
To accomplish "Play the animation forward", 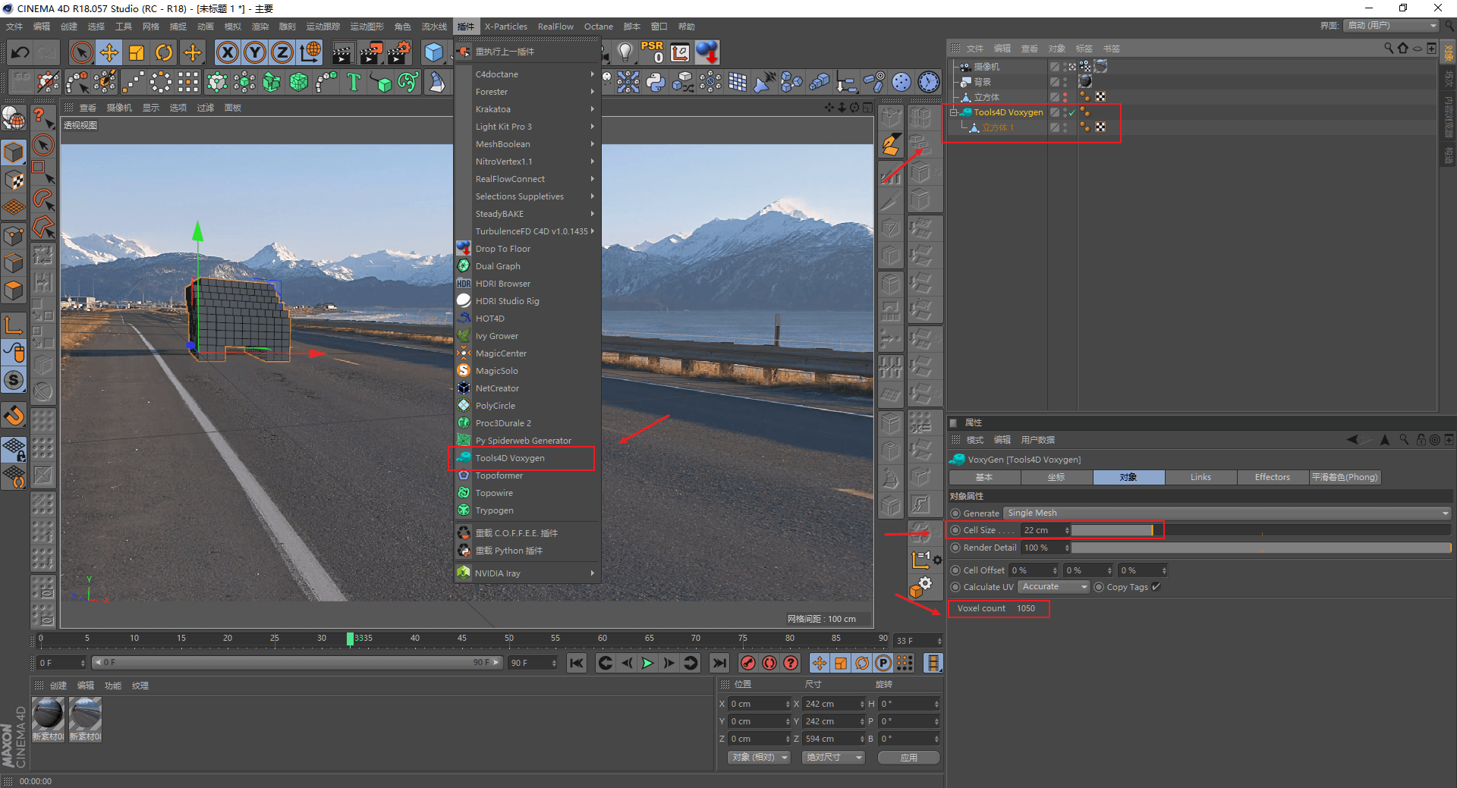I will pos(647,663).
